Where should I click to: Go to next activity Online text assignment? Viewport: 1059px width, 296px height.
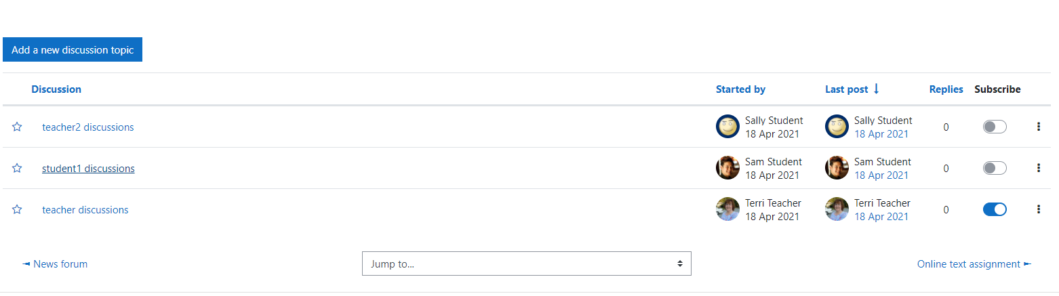pos(974,264)
